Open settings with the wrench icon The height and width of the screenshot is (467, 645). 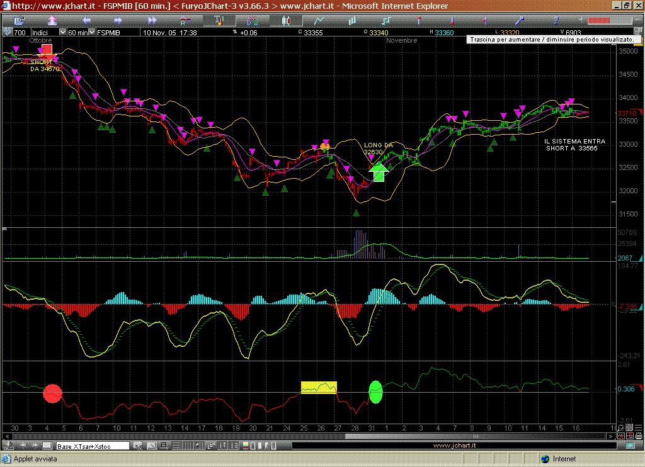click(520, 21)
